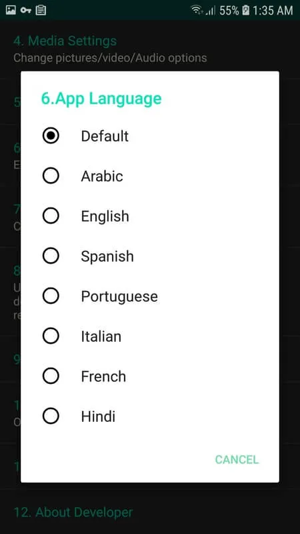Pick Spanish from the language list

coord(51,256)
